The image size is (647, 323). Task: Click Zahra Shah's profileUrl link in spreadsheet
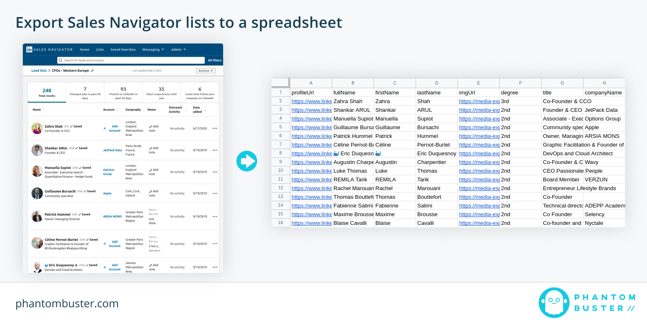(x=311, y=101)
